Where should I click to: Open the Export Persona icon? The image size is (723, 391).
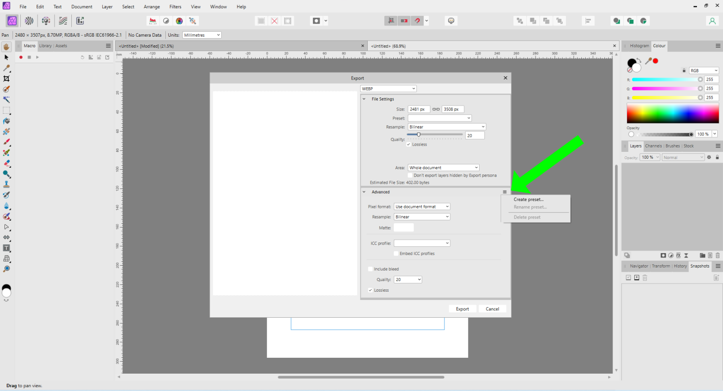(80, 21)
